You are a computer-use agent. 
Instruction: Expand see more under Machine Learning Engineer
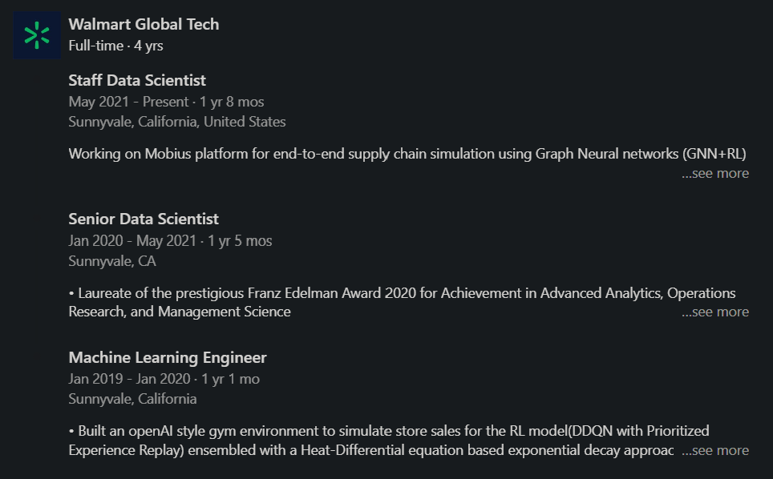(715, 450)
